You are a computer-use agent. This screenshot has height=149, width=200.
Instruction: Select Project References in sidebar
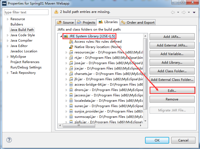(x=25, y=62)
